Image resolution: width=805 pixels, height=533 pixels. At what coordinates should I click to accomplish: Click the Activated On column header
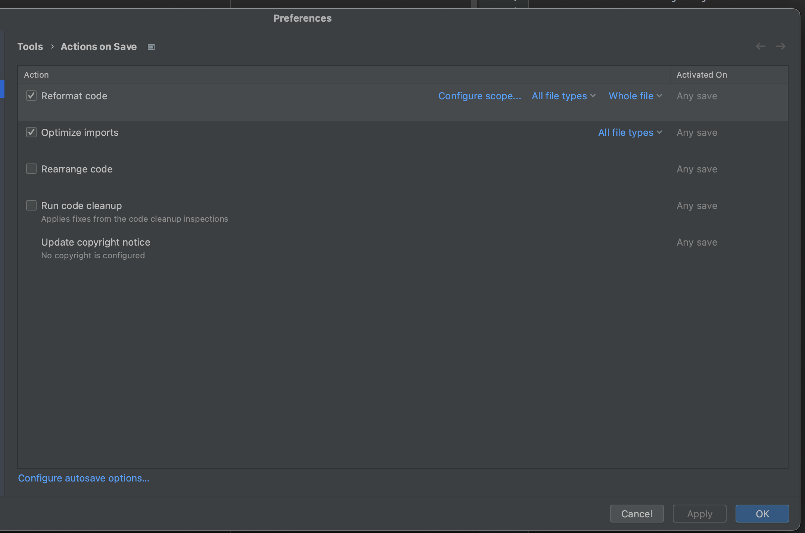click(702, 75)
